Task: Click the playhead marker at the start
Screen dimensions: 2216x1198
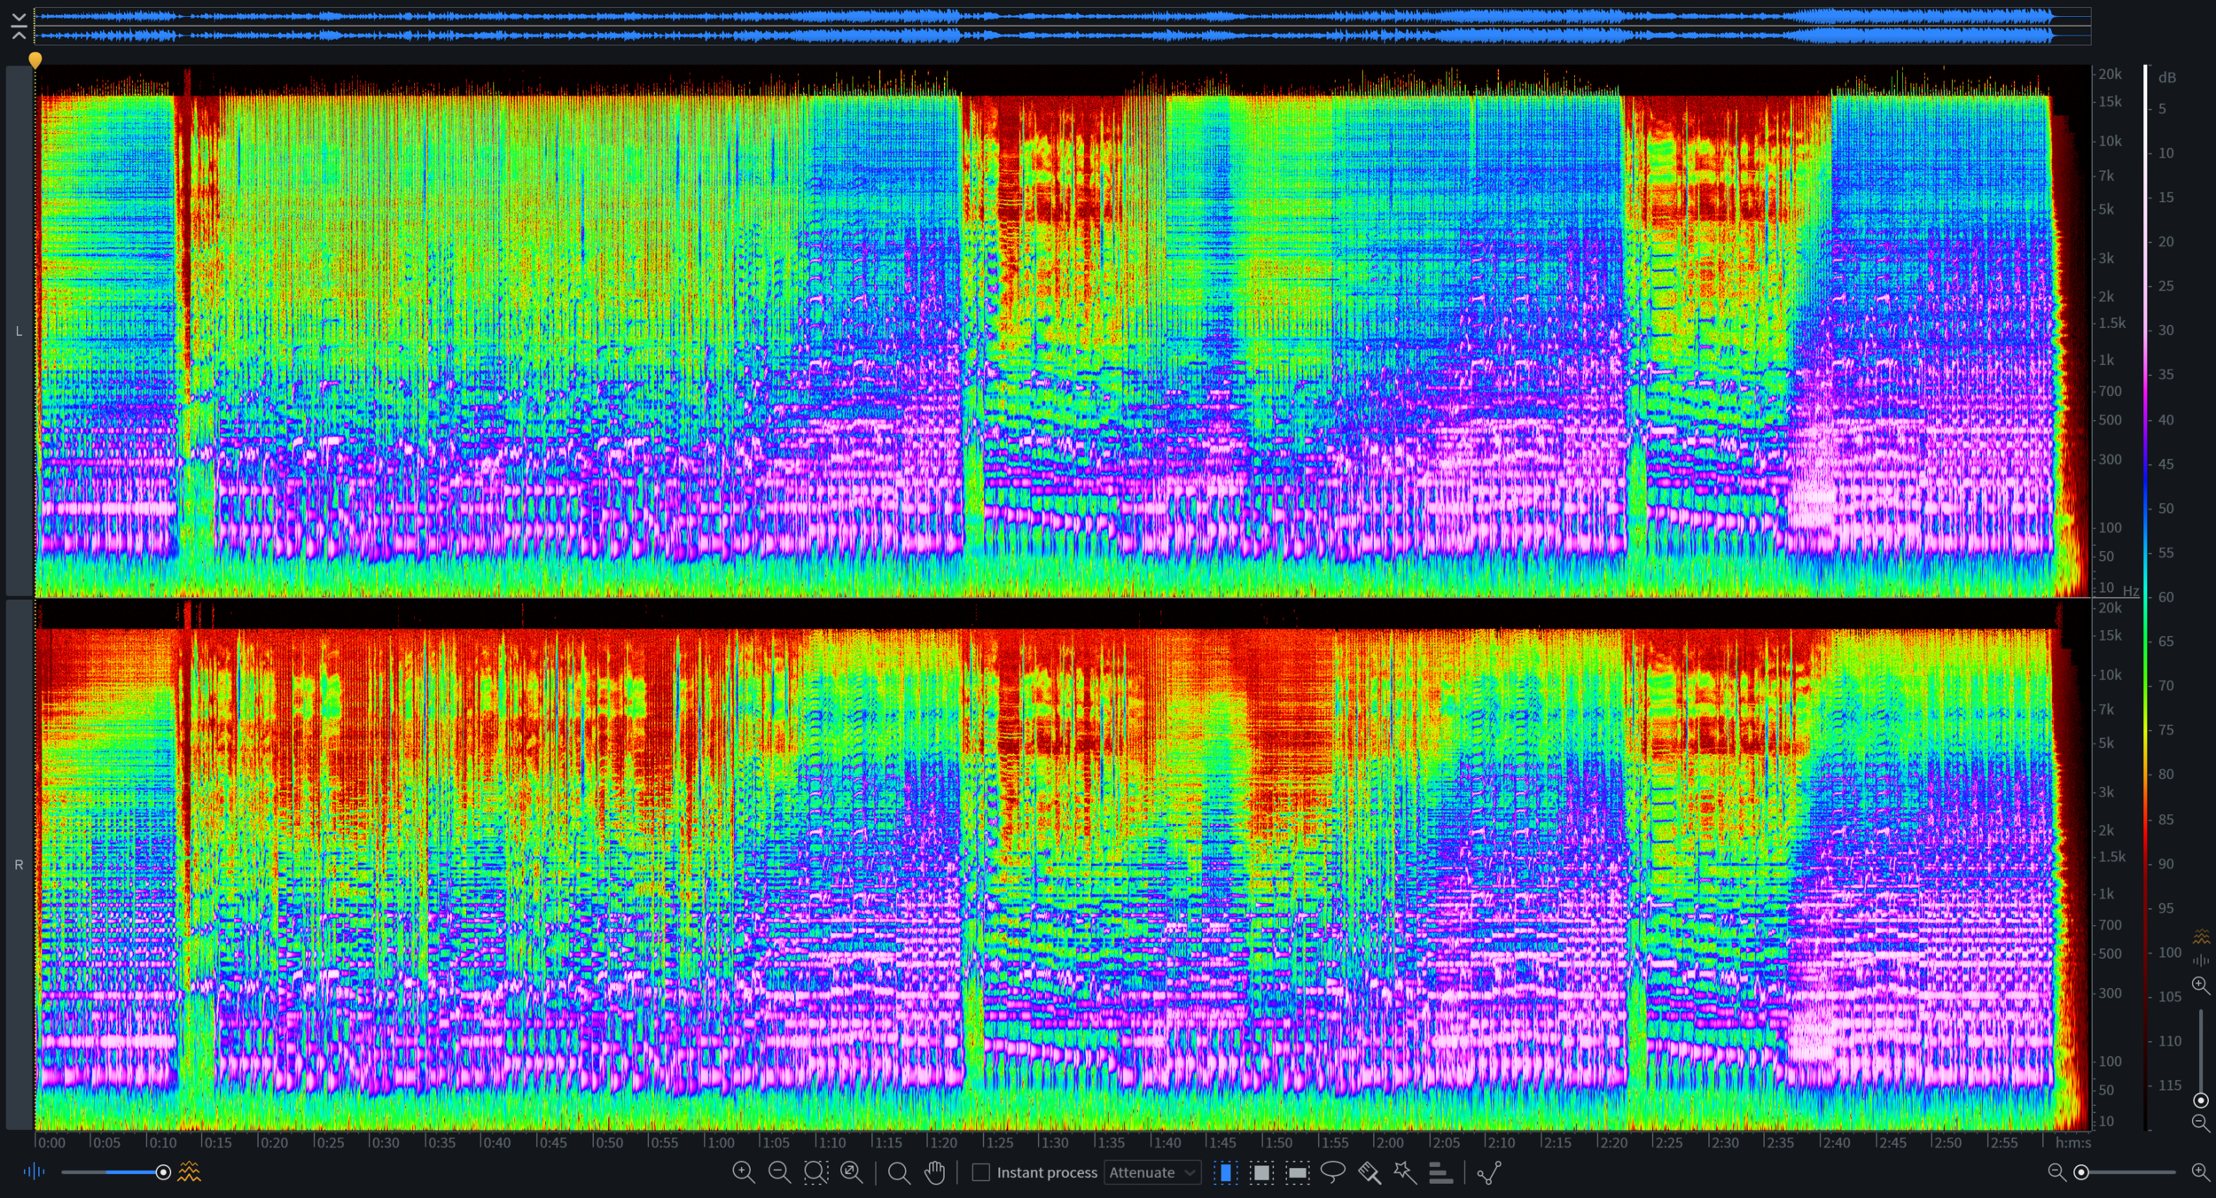Action: [x=35, y=59]
